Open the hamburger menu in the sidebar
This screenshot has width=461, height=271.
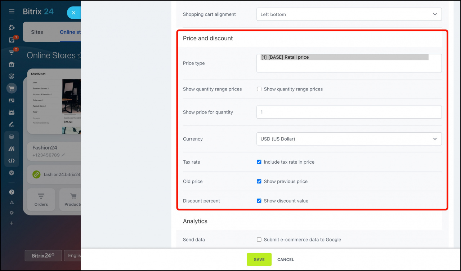coord(12,12)
